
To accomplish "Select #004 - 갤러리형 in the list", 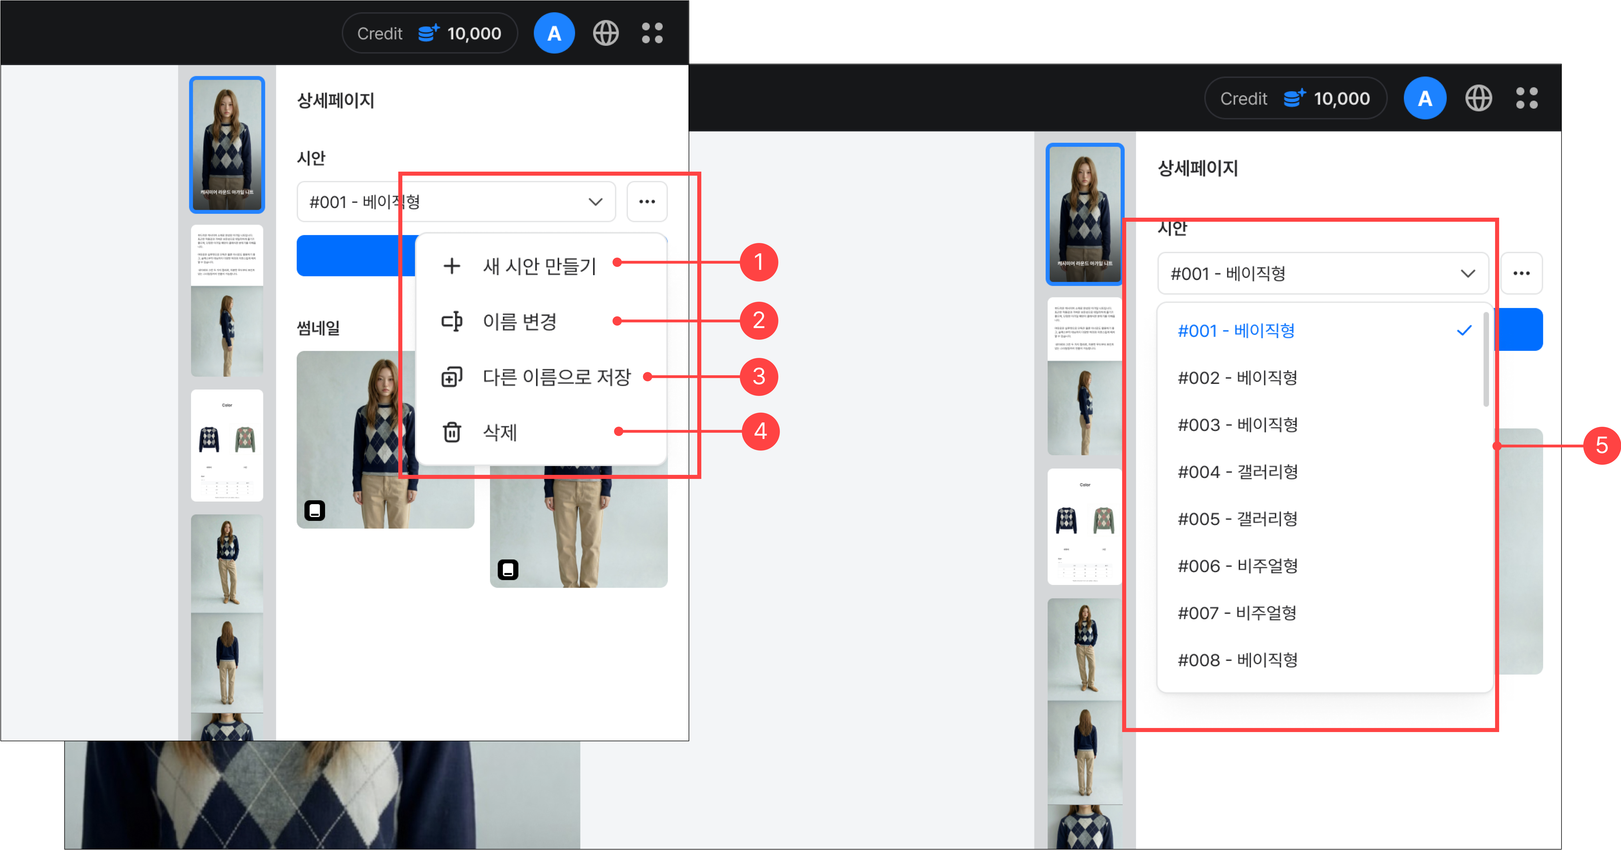I will click(1322, 472).
